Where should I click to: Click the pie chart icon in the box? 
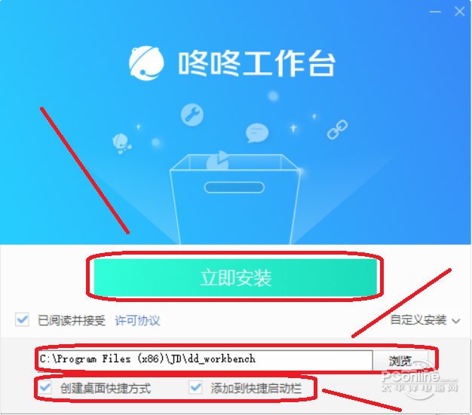pyautogui.click(x=218, y=161)
